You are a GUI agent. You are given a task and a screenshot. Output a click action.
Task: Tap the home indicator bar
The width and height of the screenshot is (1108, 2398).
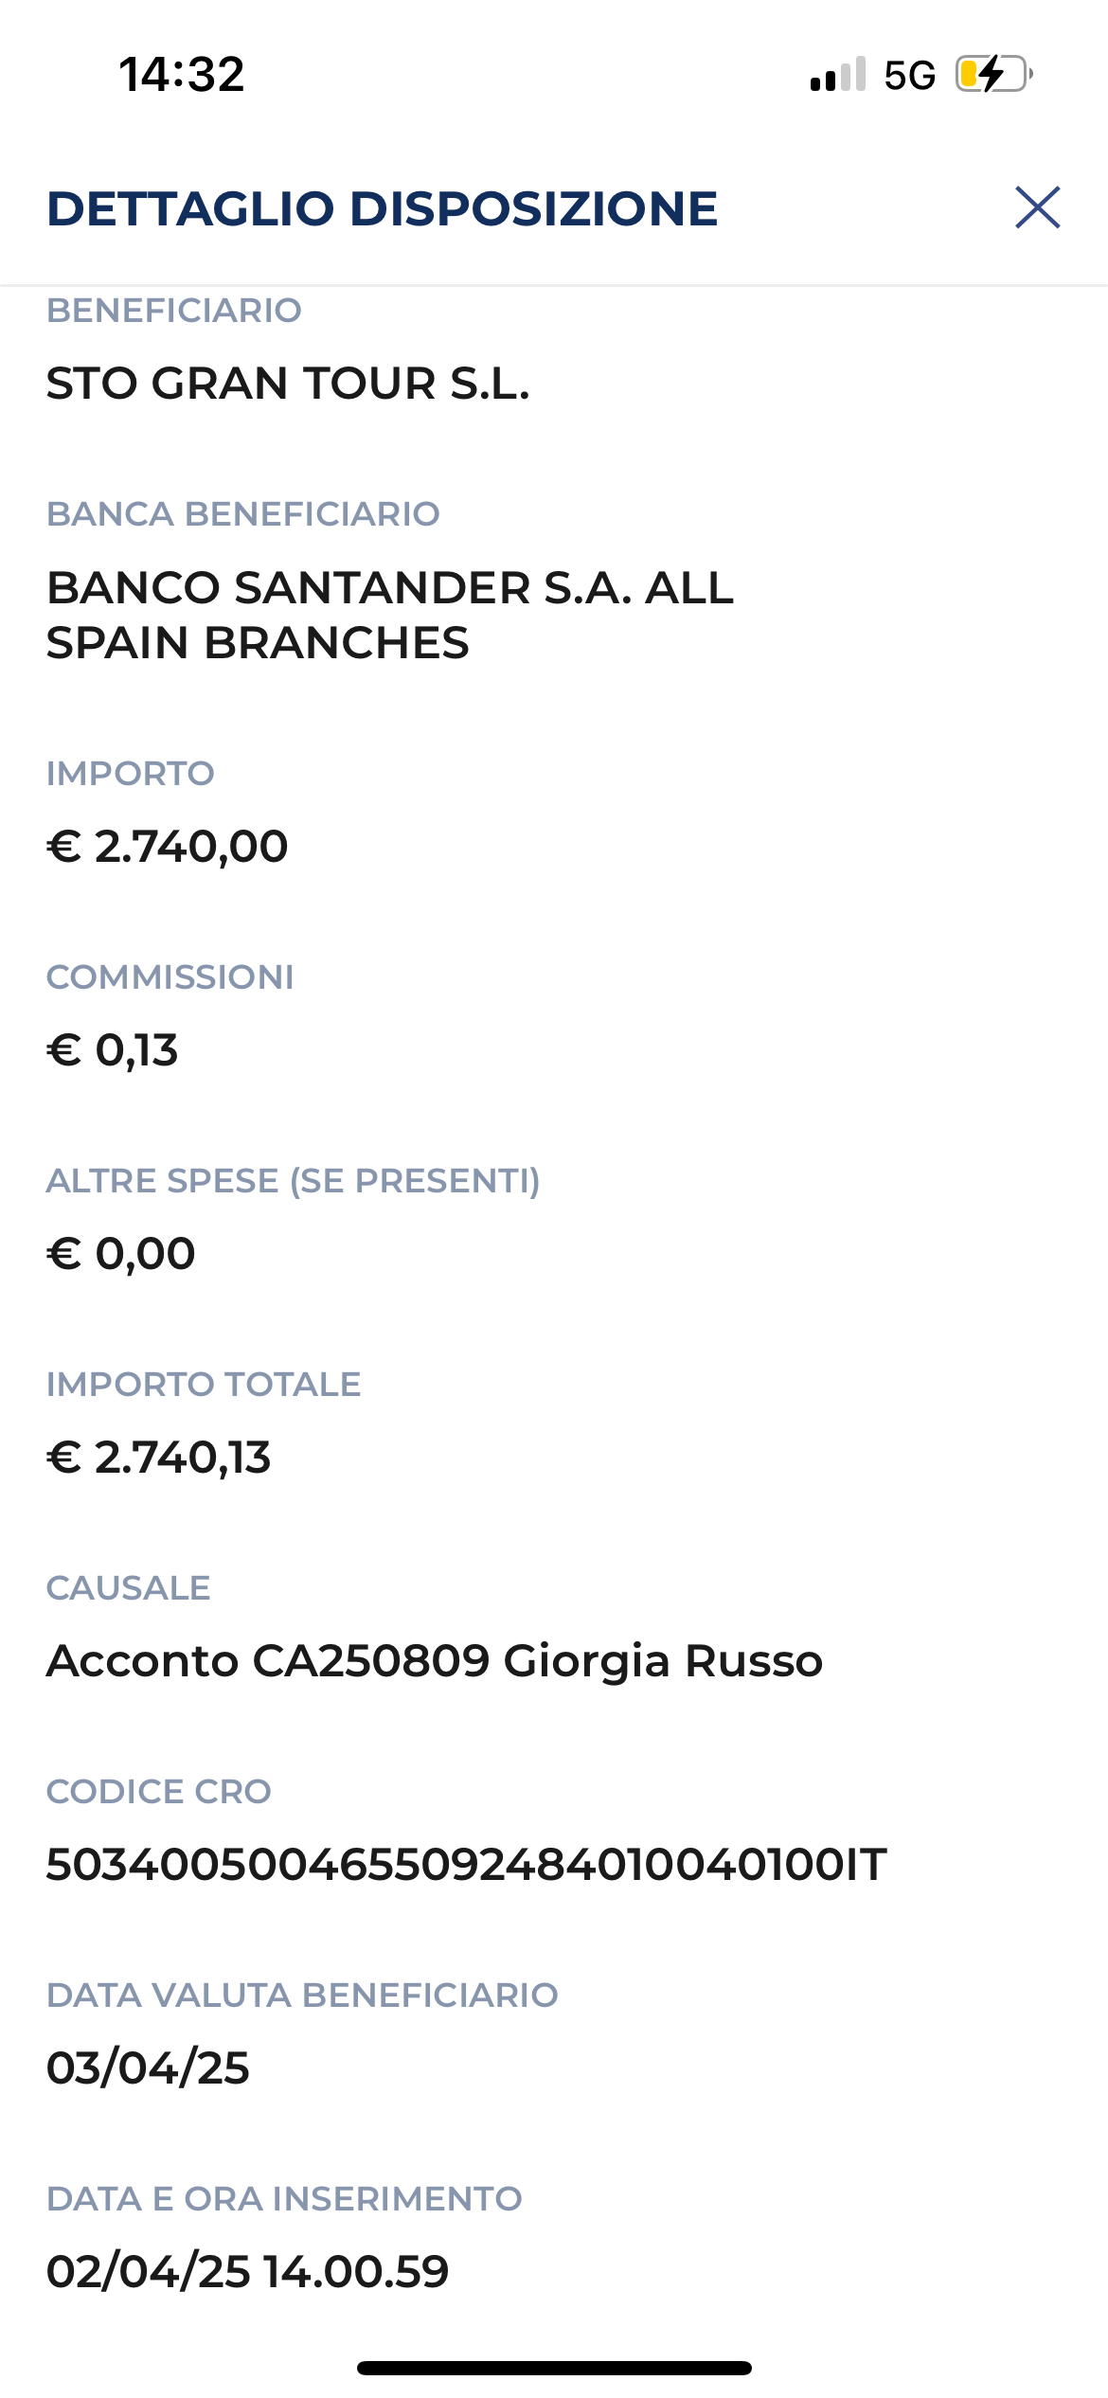pyautogui.click(x=554, y=2368)
